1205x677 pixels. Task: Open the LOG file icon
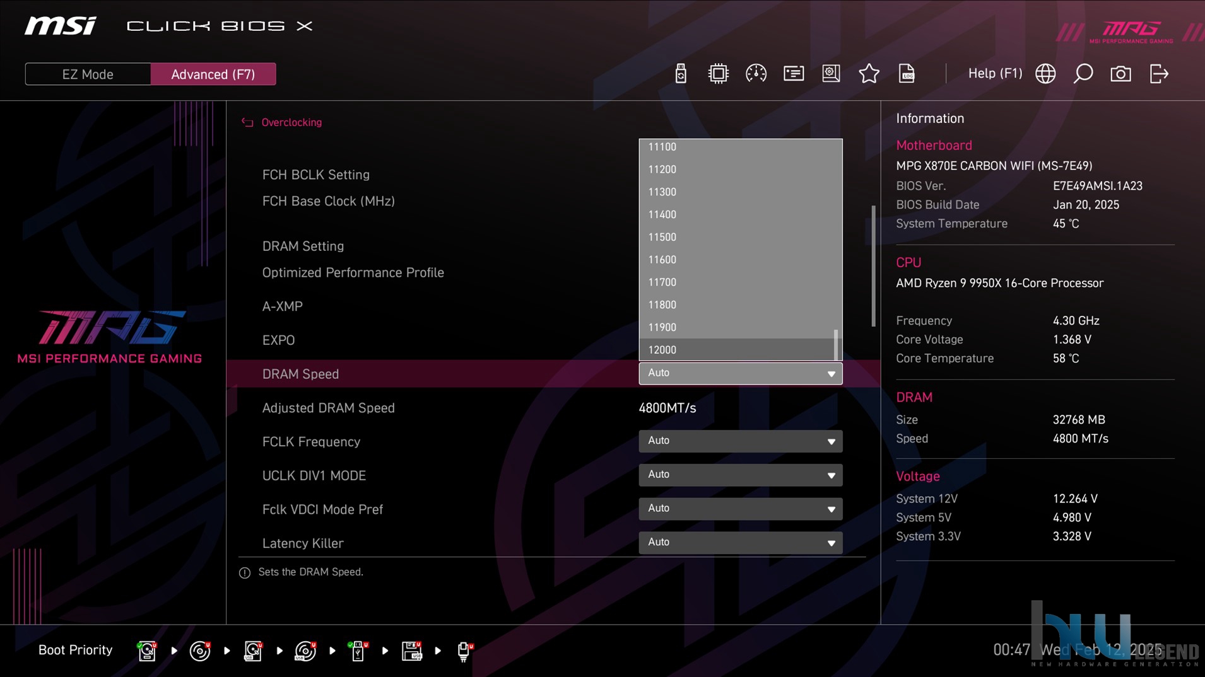(x=907, y=74)
